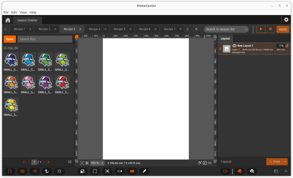
Task: Close the Recipe 6 tab
Action: 155,29
